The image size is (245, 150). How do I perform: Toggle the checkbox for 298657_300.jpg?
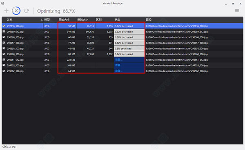(4, 43)
